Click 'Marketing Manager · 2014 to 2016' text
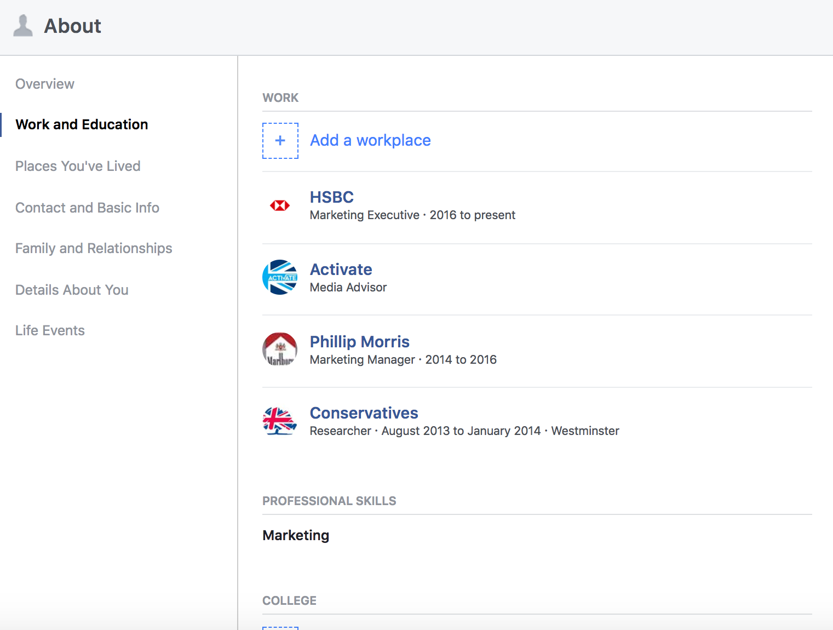This screenshot has width=833, height=630. coord(403,360)
